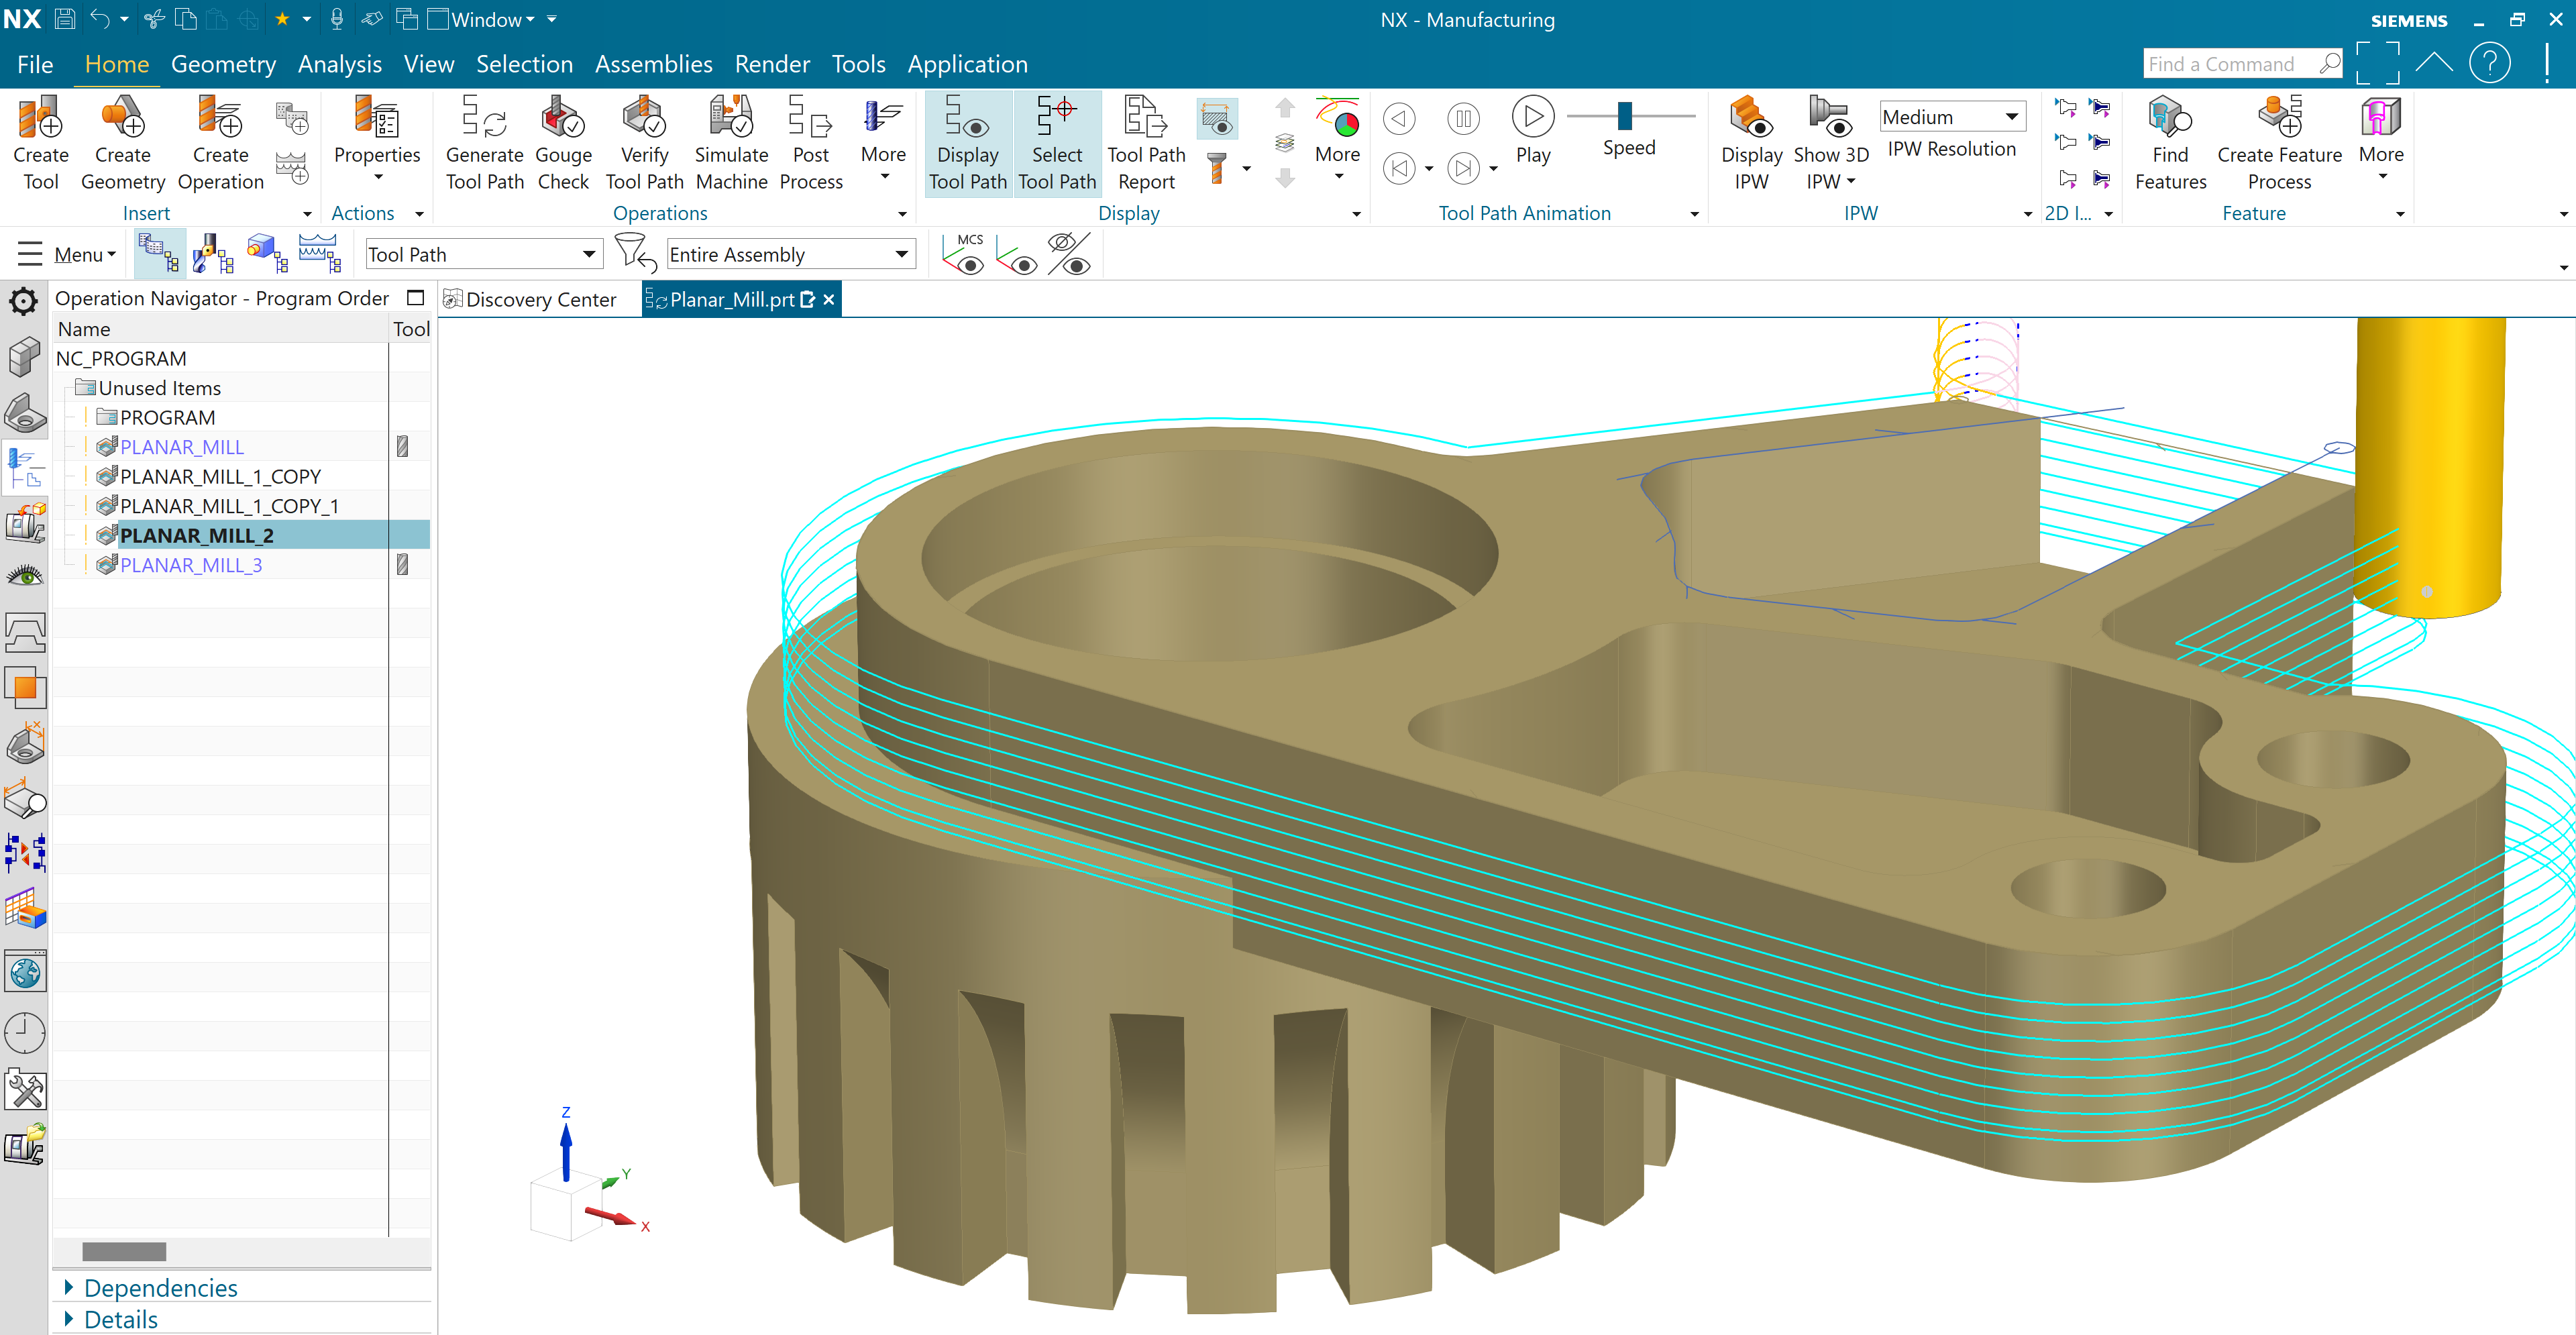Click the animation Speed slider

click(1625, 116)
